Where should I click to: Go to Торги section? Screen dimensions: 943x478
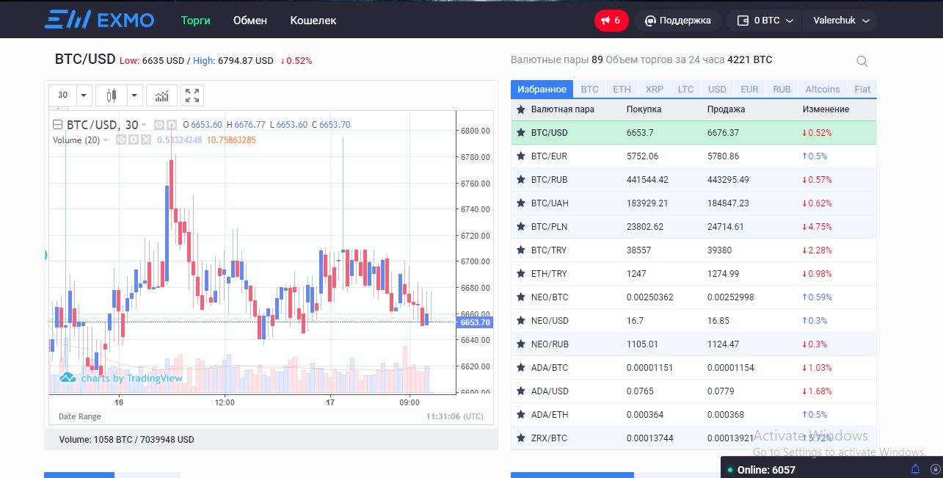coord(196,21)
